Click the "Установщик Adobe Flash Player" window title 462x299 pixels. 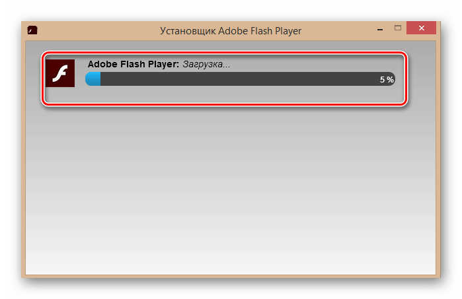(231, 31)
